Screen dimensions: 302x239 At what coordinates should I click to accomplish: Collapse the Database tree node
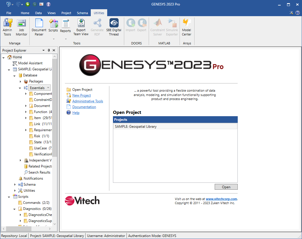14,76
